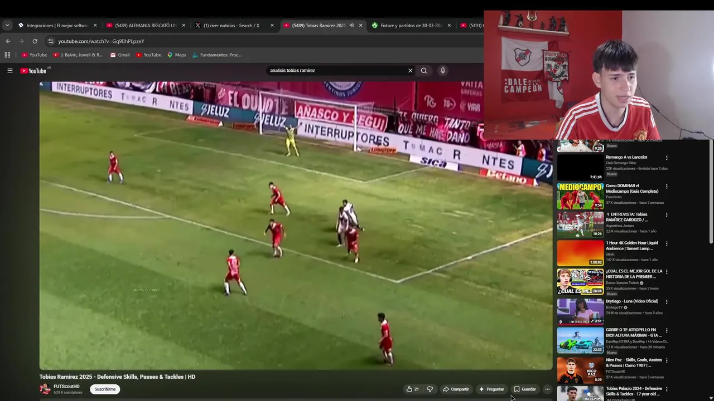The height and width of the screenshot is (401, 714).
Task: Focus the address bar URL
Action: point(101,41)
